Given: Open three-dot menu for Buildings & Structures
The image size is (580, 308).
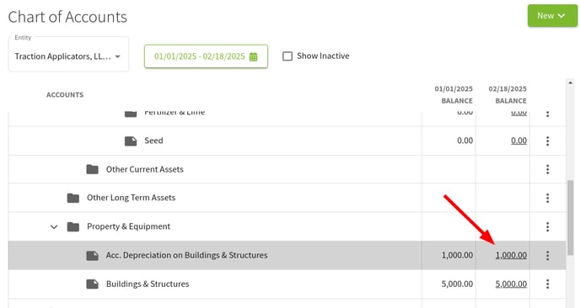Looking at the screenshot, I should coord(547,284).
